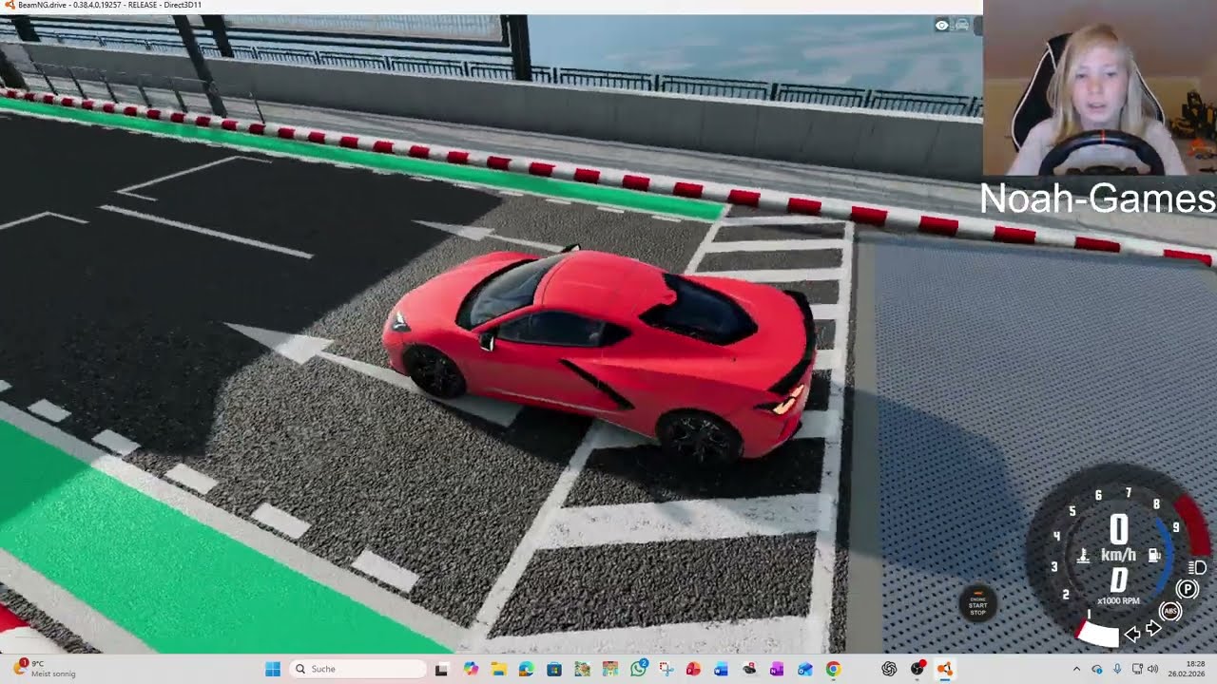Toggle the headlight indicator on the gauge
The height and width of the screenshot is (684, 1217).
pos(1197,567)
